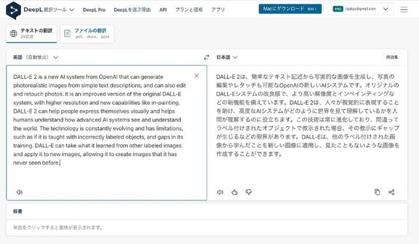Image resolution: width=419 pixels, height=244 pixels.
Task: Click the PRO badge in account area
Action: pos(338,9)
